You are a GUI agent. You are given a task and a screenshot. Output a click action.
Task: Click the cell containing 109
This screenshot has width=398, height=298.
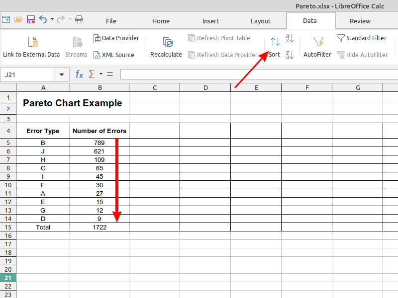pos(99,159)
